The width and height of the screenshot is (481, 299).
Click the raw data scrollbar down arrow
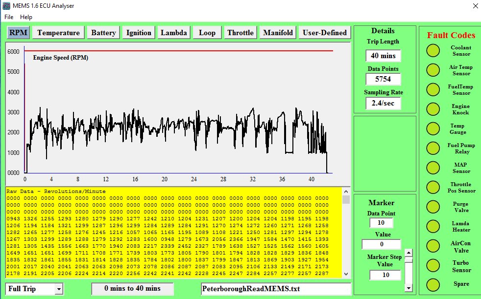click(346, 274)
